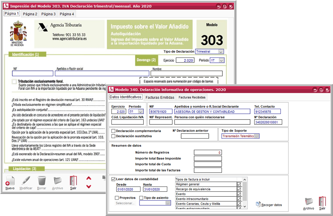The height and width of the screenshot is (216, 333).
Task: Enable Declaración complementaria checkbox
Action: click(113, 131)
